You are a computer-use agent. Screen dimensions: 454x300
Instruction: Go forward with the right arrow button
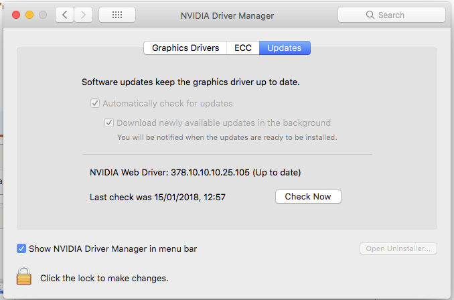[84, 15]
